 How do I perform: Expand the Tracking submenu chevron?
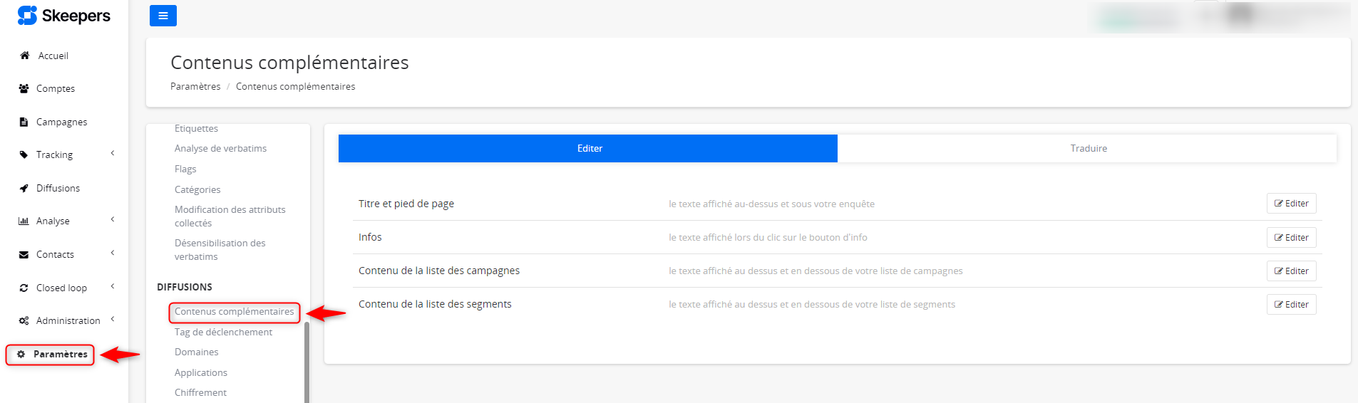(113, 154)
